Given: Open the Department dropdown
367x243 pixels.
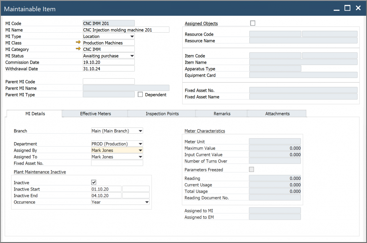Looking at the screenshot, I should tap(140, 144).
